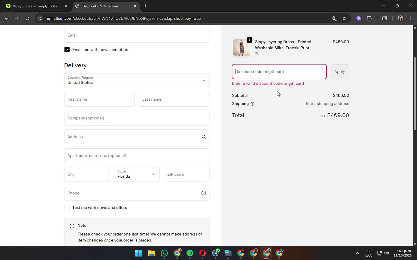417x260 pixels.
Task: Click the disabled forward arrow
Action: coord(17,18)
